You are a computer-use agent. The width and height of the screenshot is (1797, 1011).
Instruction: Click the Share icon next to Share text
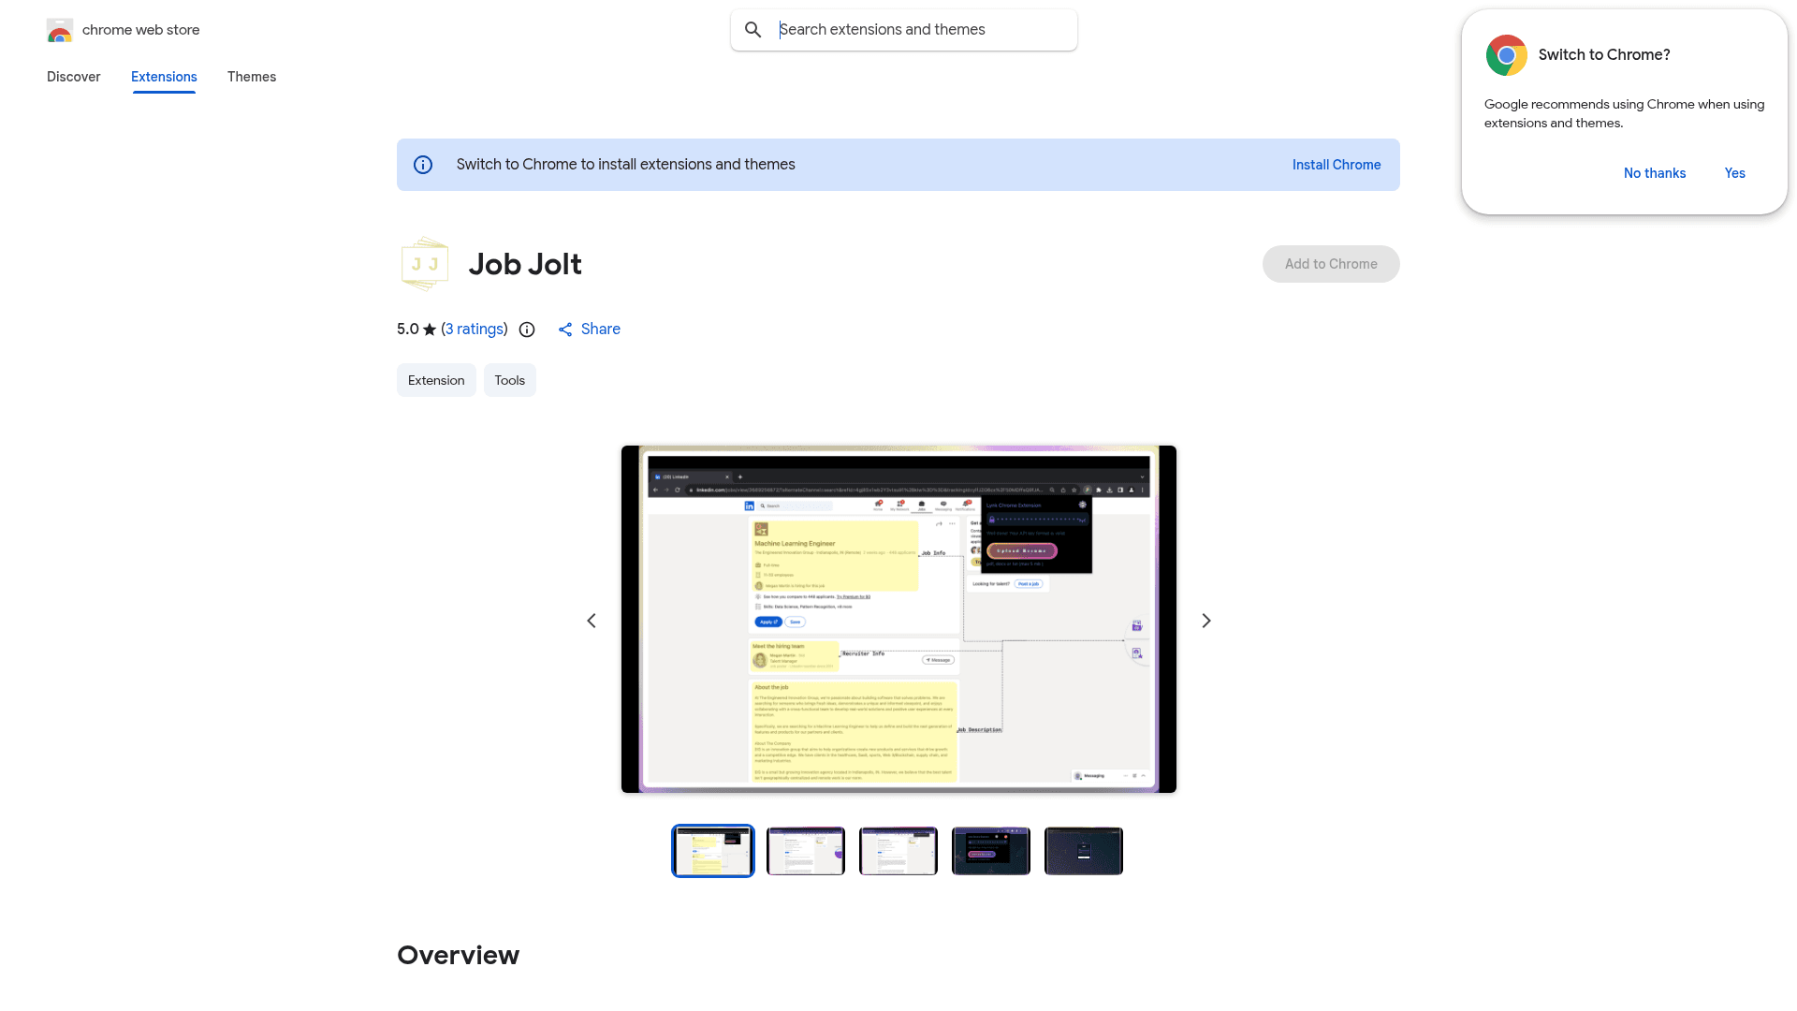coord(564,329)
